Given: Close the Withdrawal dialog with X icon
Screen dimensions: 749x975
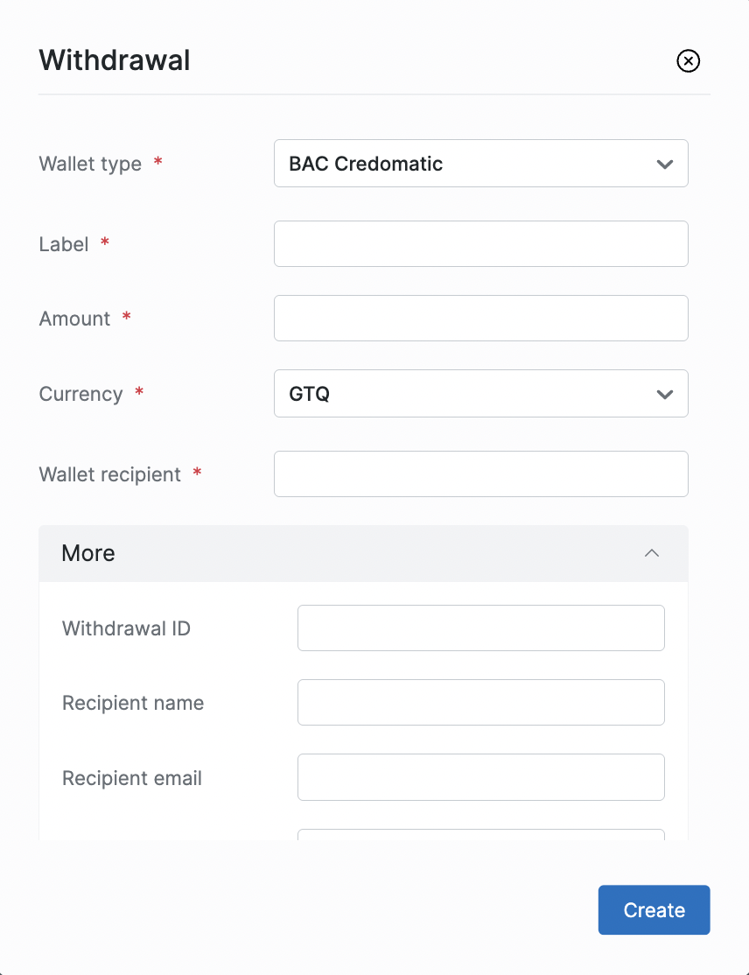Looking at the screenshot, I should tap(689, 60).
